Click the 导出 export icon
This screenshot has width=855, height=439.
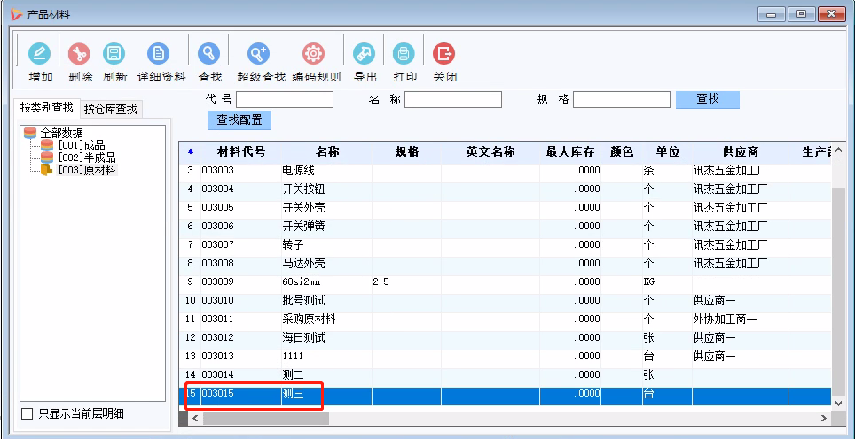pos(364,54)
